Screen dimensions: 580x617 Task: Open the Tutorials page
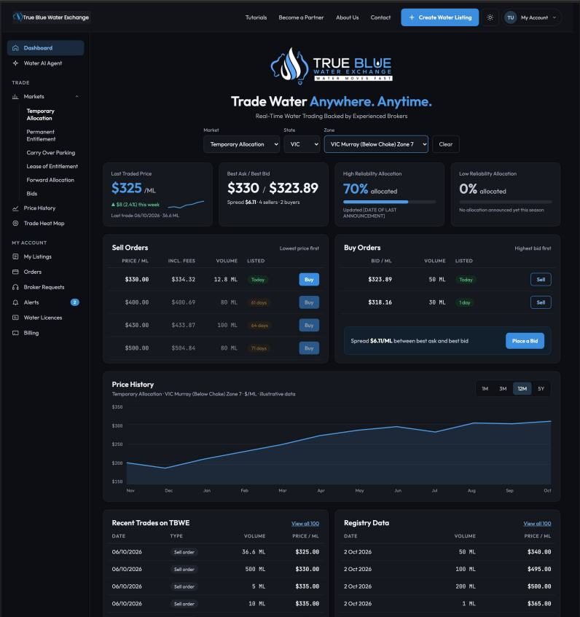point(256,17)
